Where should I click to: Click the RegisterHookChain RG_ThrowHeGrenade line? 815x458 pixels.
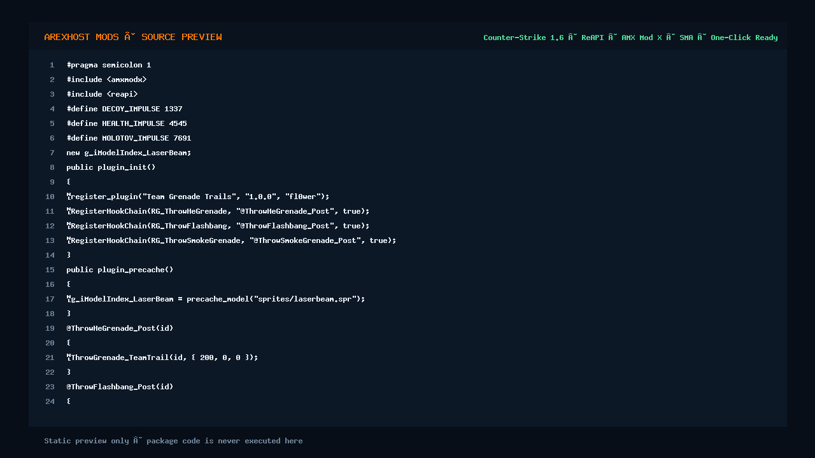click(x=218, y=211)
